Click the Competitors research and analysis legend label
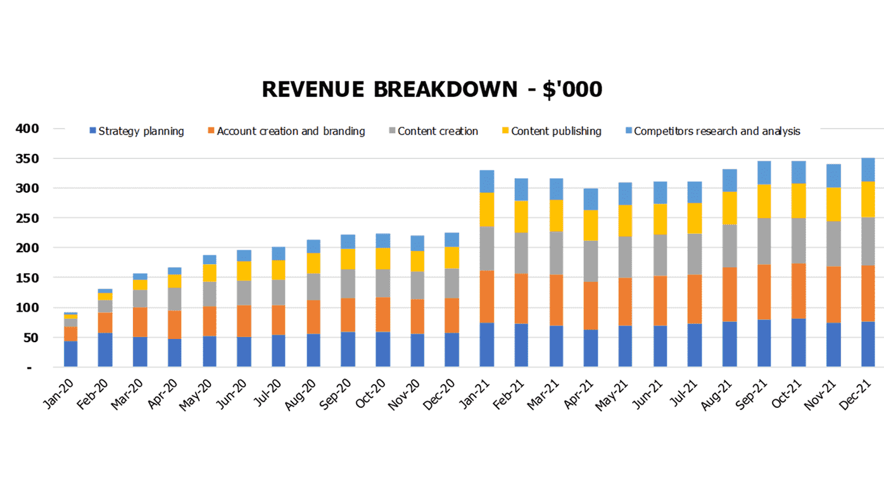884x498 pixels. click(717, 131)
